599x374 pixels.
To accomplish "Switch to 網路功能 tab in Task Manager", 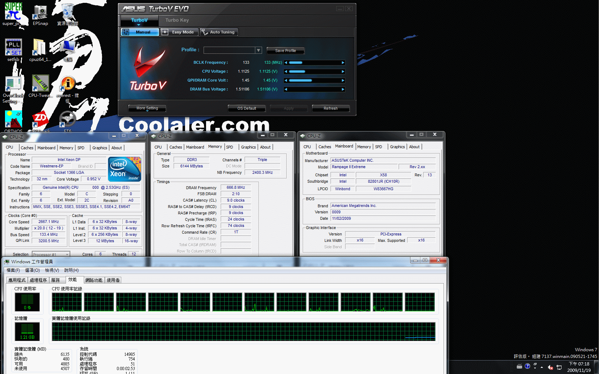I will (94, 280).
